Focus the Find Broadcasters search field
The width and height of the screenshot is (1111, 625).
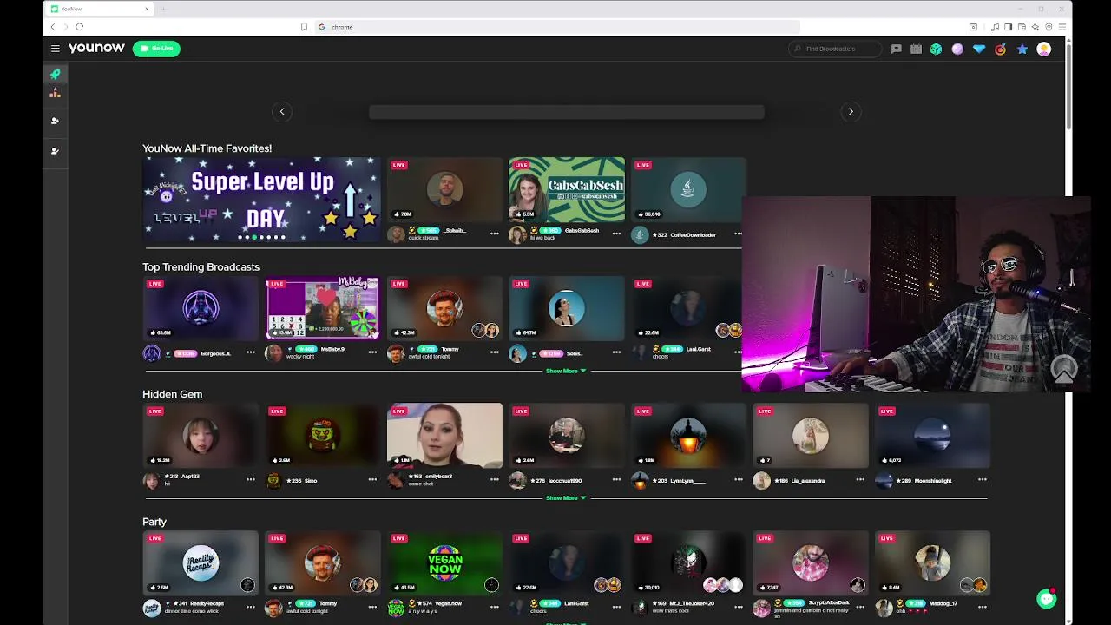(x=835, y=49)
